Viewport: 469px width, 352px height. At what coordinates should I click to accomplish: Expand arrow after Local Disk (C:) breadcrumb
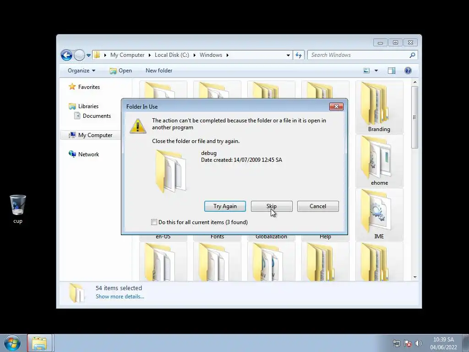coord(194,55)
